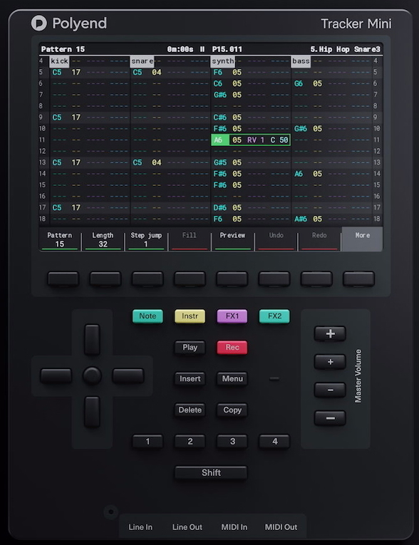Click the highlighted A6 note cell
The width and height of the screenshot is (419, 545).
(x=219, y=140)
